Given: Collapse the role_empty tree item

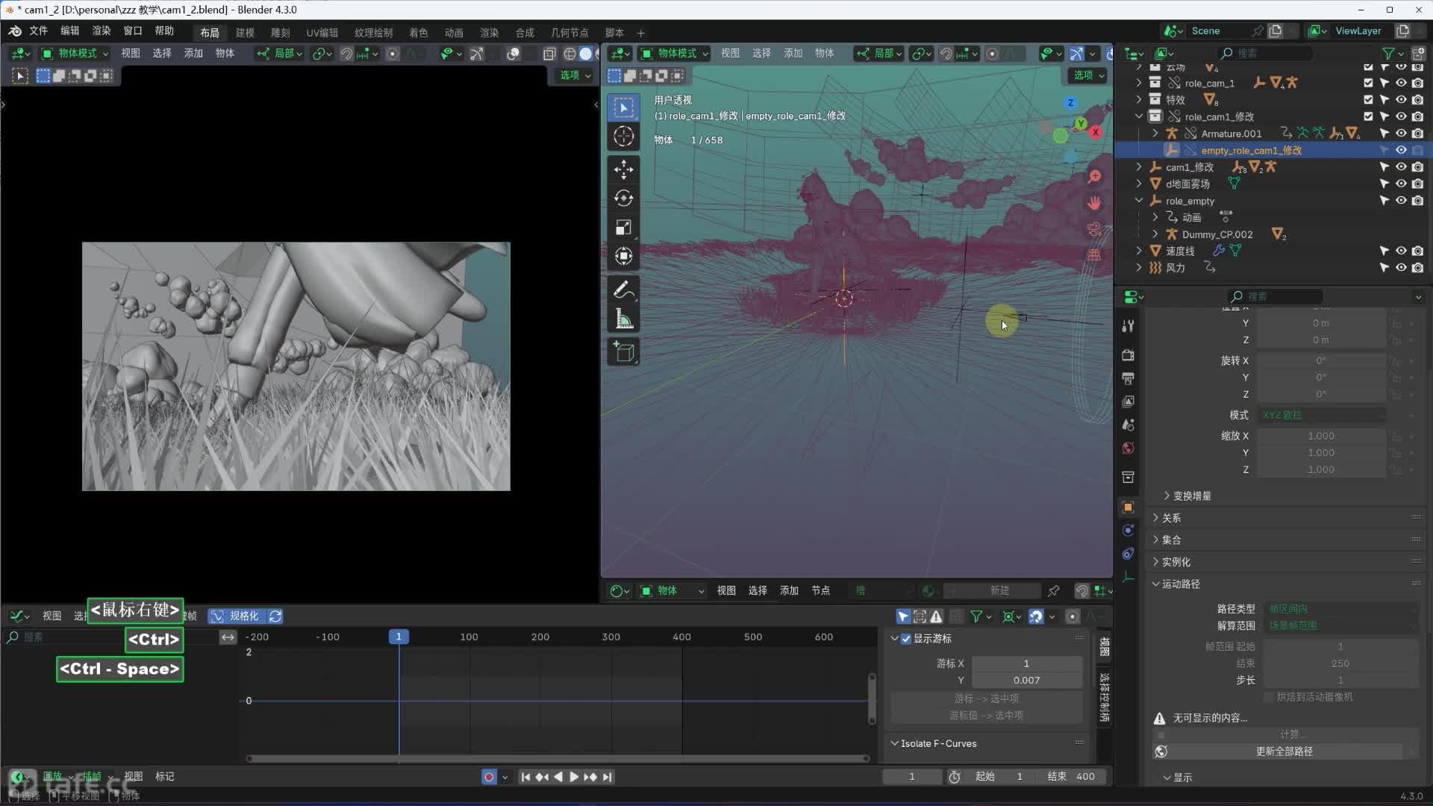Looking at the screenshot, I should click(1139, 201).
